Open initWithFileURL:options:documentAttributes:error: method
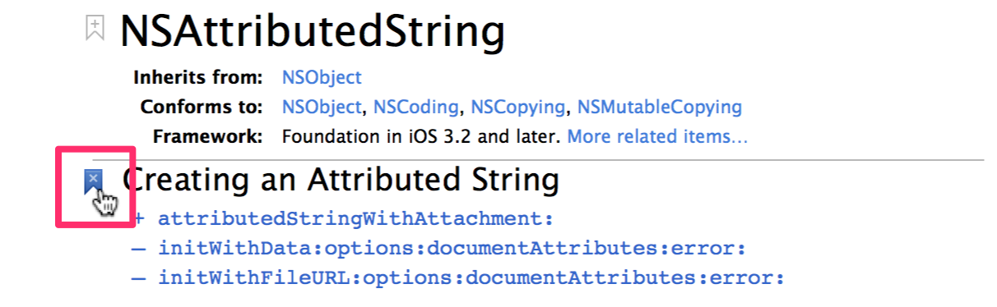The width and height of the screenshot is (997, 307). click(471, 278)
